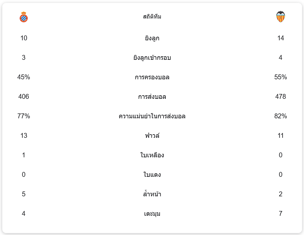
Task: Click the 55% possession value
Action: pyautogui.click(x=280, y=77)
